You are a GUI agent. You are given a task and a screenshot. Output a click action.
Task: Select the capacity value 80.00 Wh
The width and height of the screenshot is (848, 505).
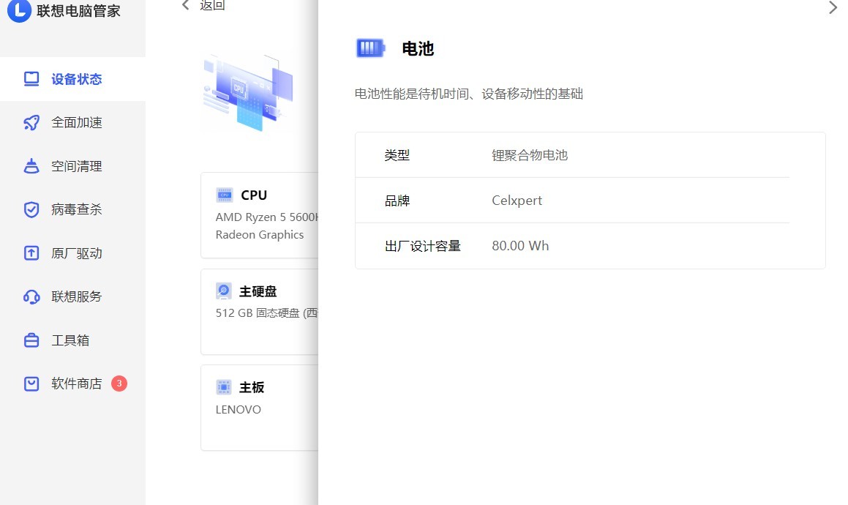[519, 246]
